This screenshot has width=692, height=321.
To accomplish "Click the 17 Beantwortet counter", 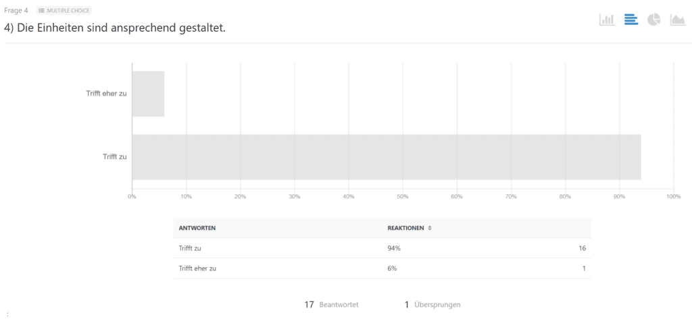I will [331, 305].
